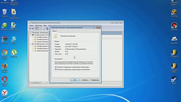Open the Bandicam desktop shortcut
This screenshot has width=181, height=102.
point(174,26)
